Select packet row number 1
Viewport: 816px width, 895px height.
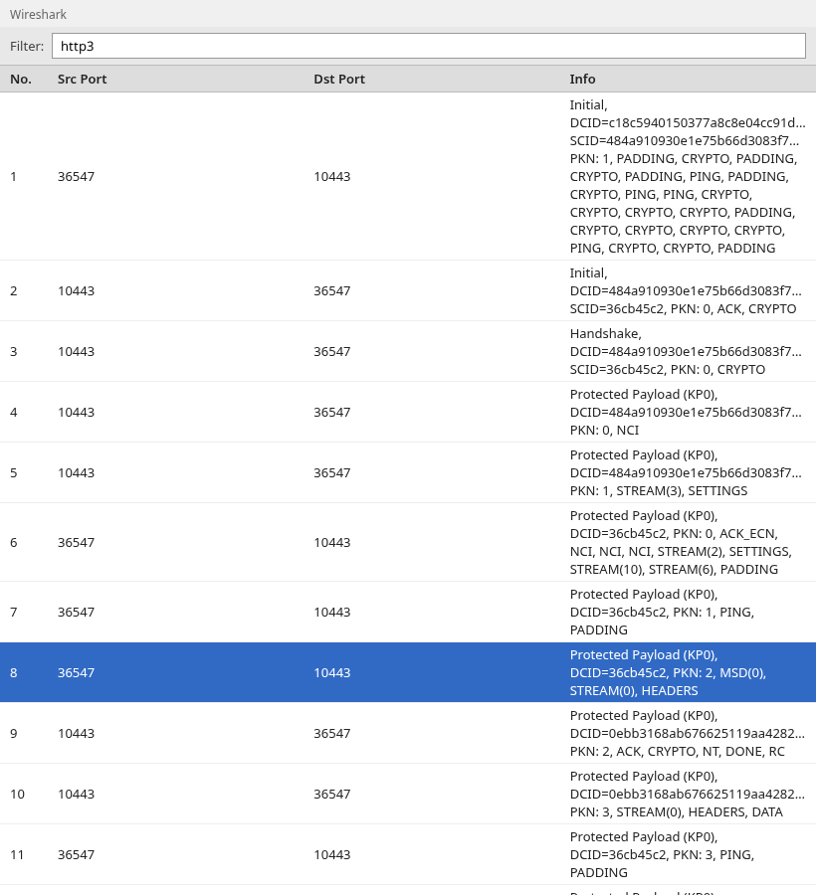[x=408, y=176]
